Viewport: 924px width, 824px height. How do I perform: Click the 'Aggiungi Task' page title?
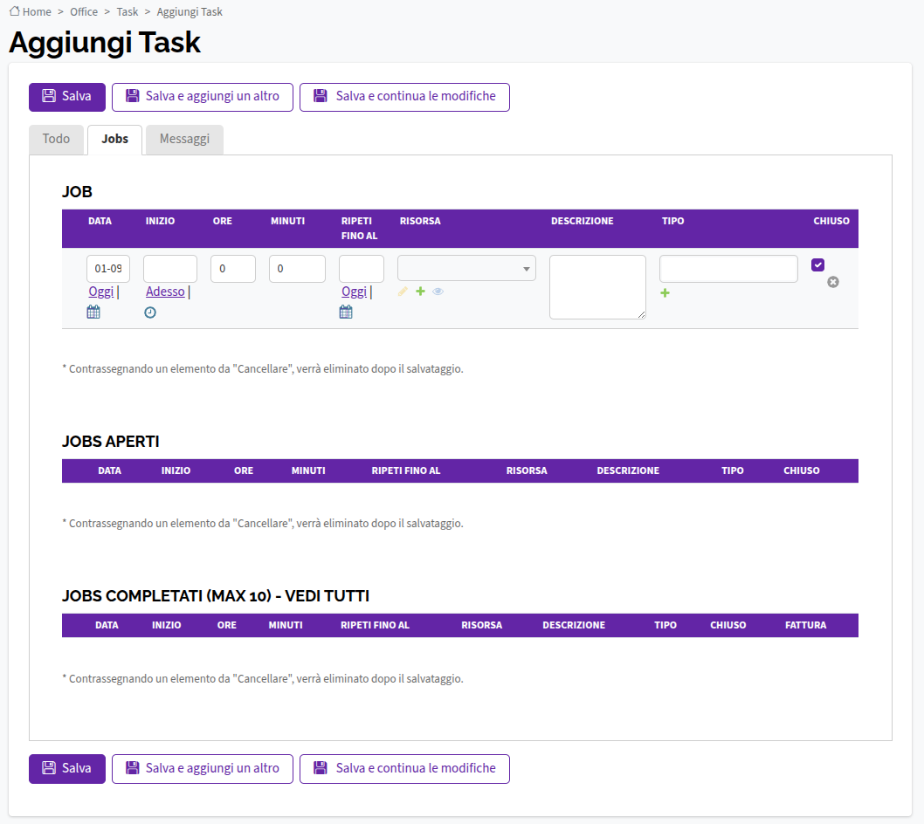pos(105,43)
